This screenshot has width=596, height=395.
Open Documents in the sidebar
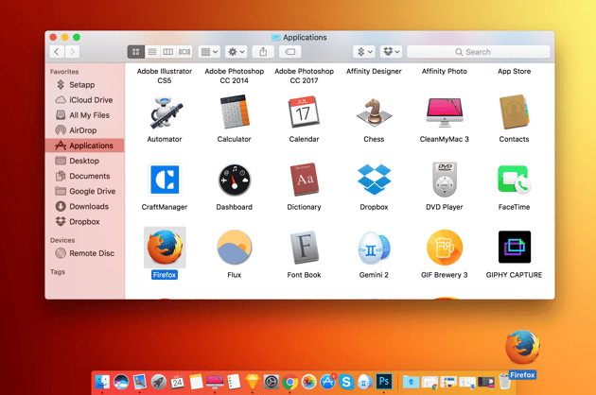(x=85, y=176)
